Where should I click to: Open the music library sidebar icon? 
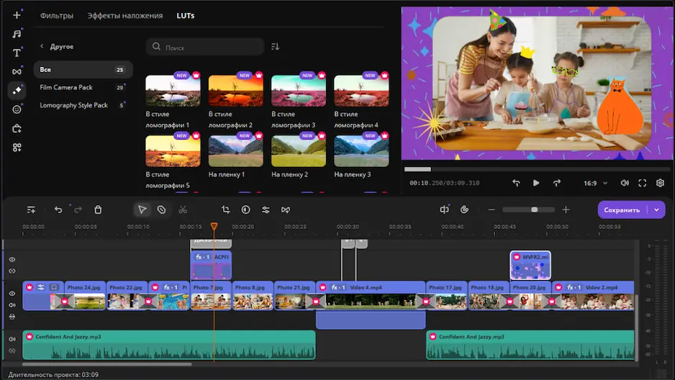tap(17, 34)
